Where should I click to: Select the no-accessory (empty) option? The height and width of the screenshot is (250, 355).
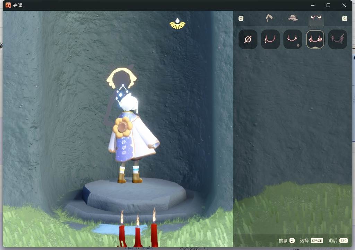pos(248,40)
